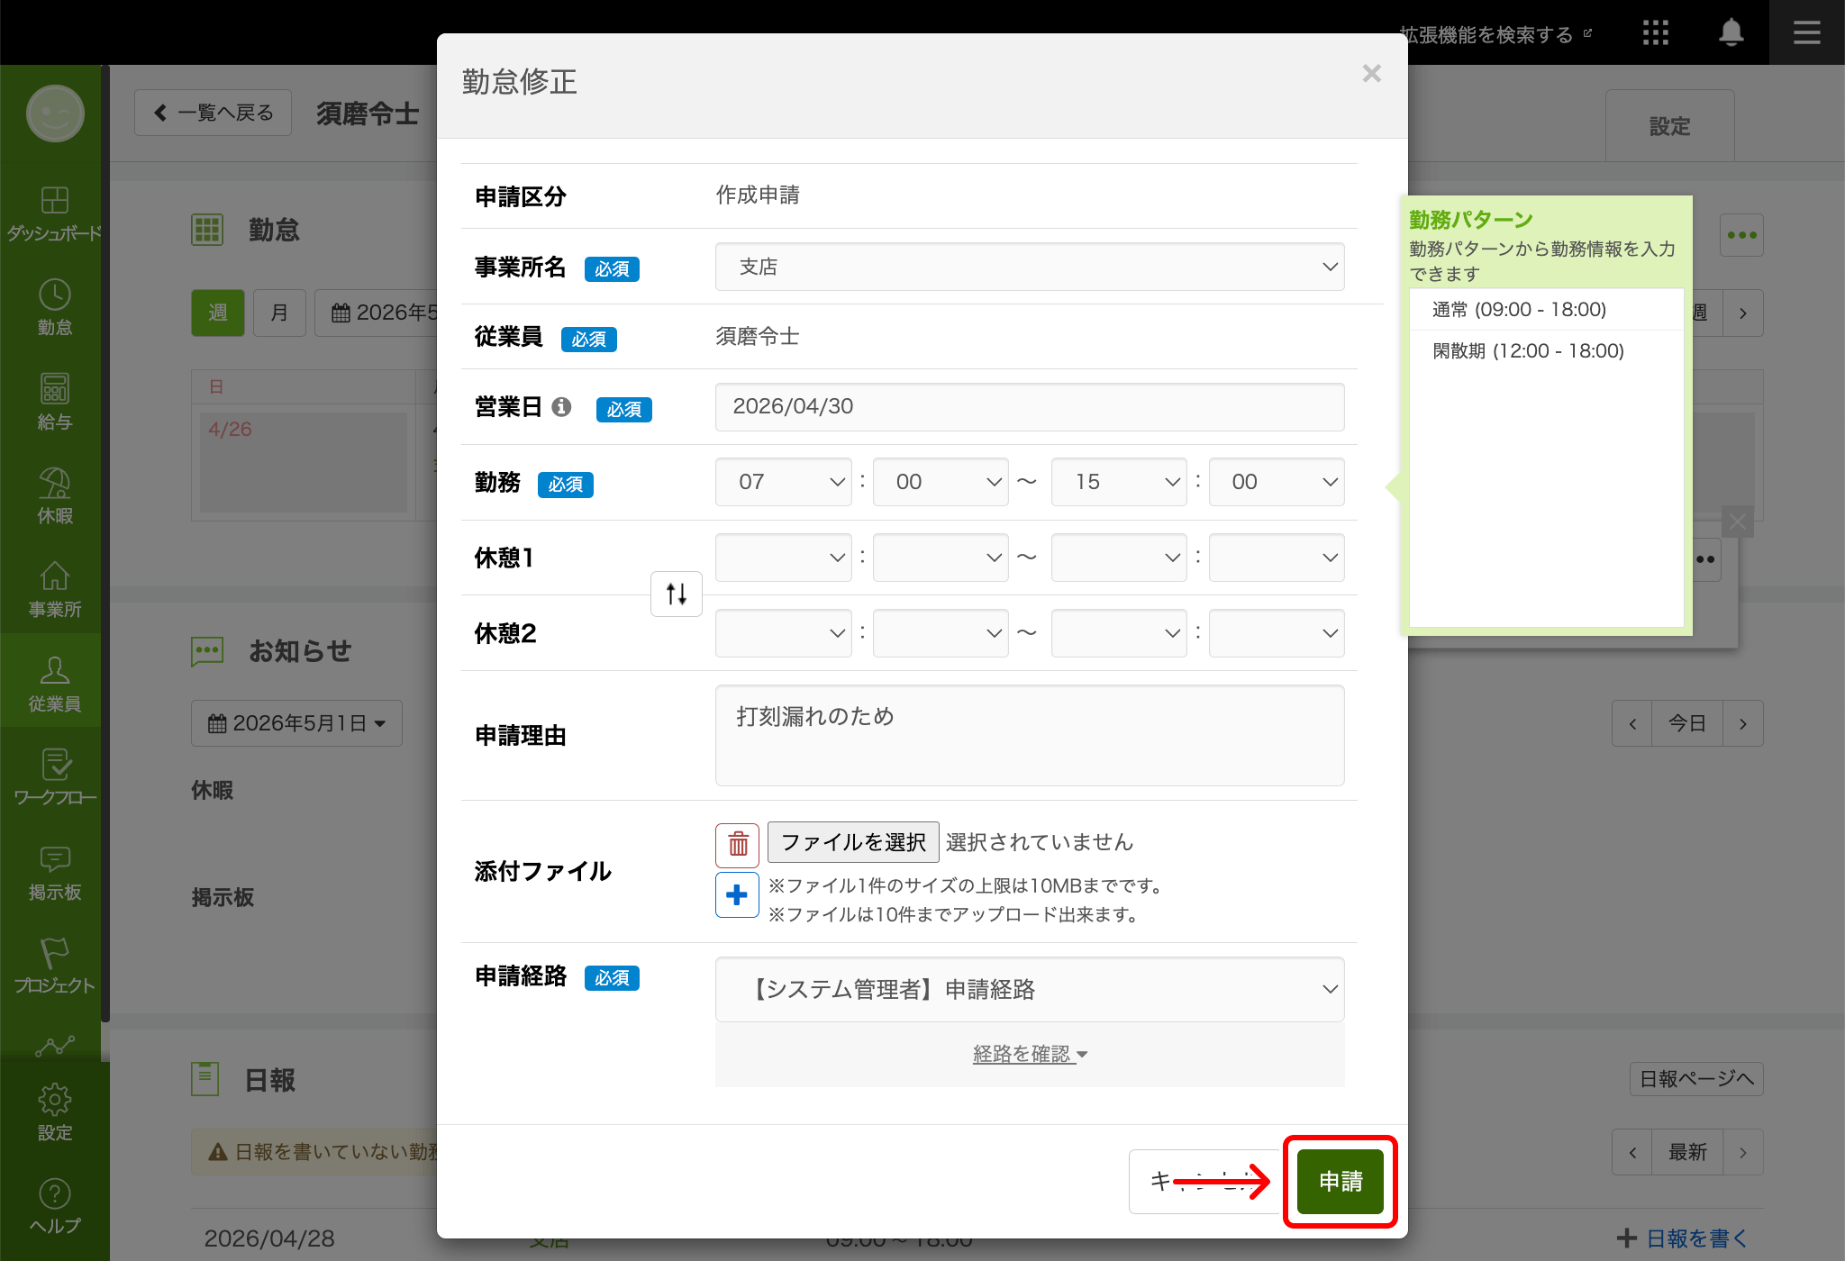The width and height of the screenshot is (1845, 1261).
Task: Click the 今日 button in お知らせ
Action: click(1686, 723)
